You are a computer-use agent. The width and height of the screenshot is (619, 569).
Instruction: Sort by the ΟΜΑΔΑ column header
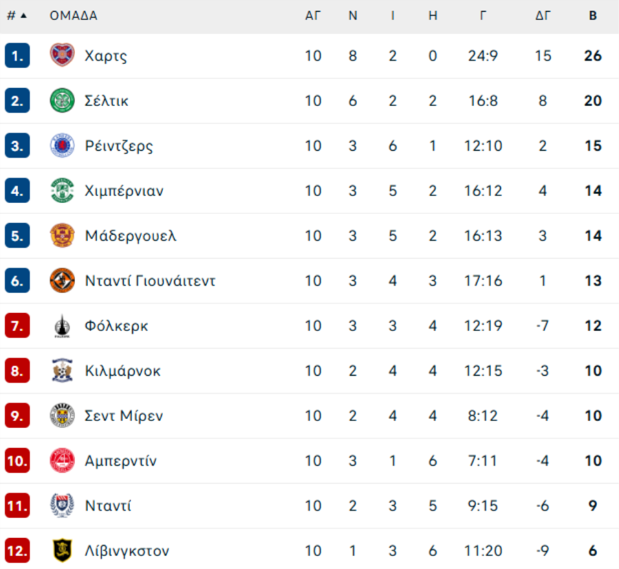[73, 16]
